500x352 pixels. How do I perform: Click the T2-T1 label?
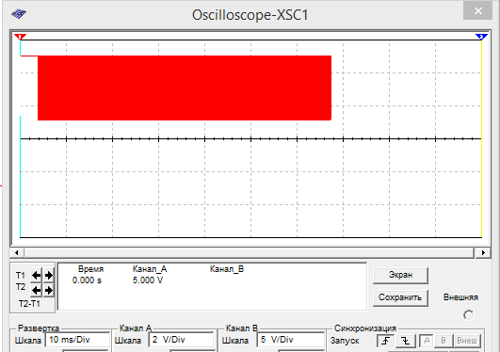pyautogui.click(x=29, y=304)
